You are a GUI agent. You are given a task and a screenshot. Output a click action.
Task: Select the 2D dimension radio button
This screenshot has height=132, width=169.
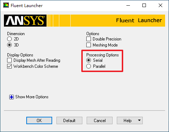click(x=9, y=39)
